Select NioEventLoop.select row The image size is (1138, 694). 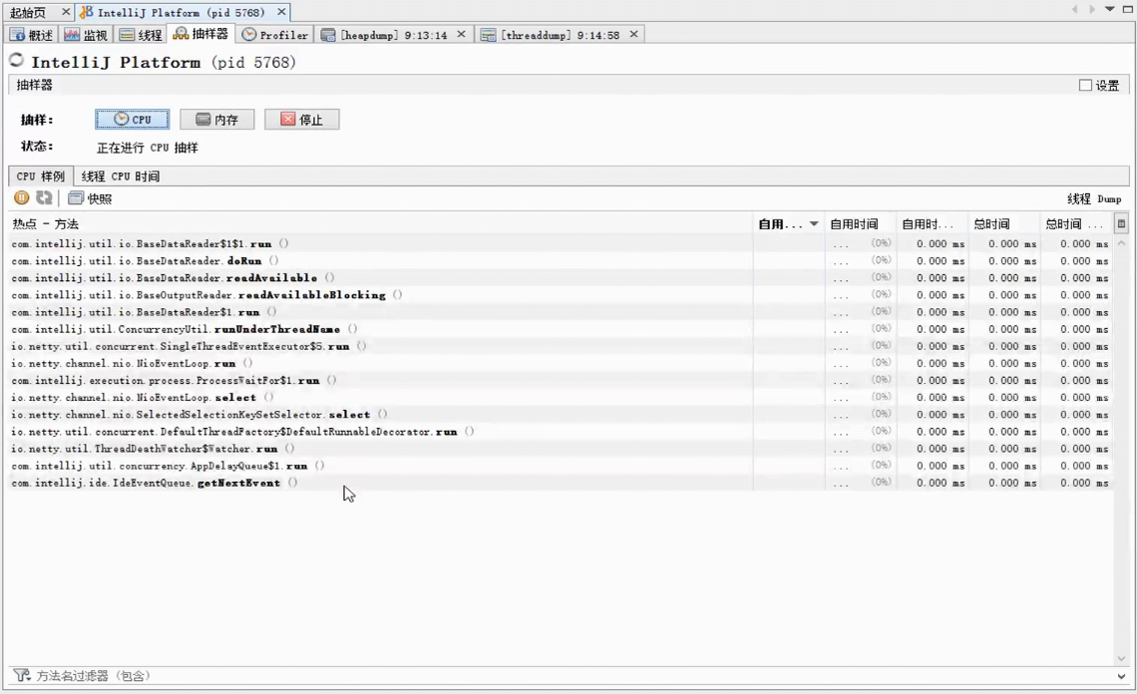(562, 397)
